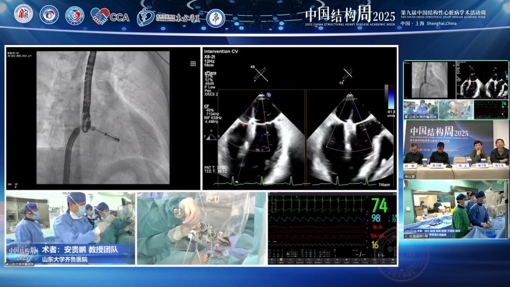Viewport: 510px width, 287px height.
Task: Click the yellow highlighted button on monitor toolbar
Action: coord(281,261)
